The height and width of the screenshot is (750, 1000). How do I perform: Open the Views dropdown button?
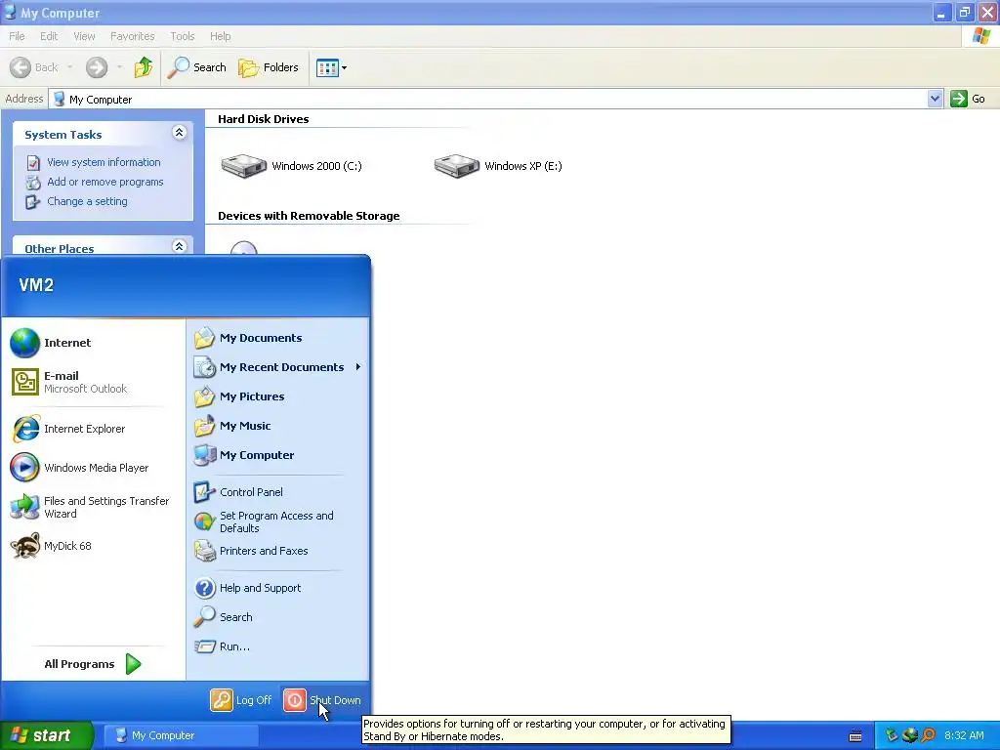point(332,67)
